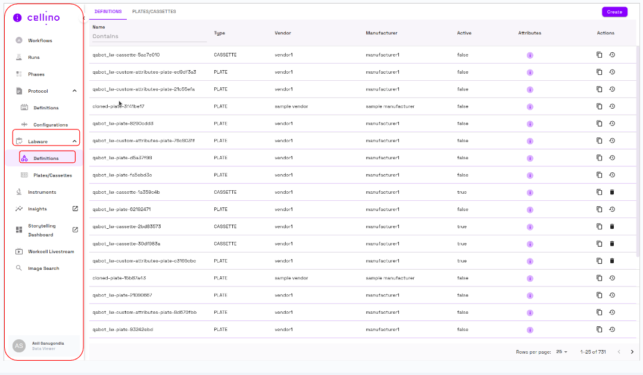Click the Create button

pyautogui.click(x=614, y=11)
